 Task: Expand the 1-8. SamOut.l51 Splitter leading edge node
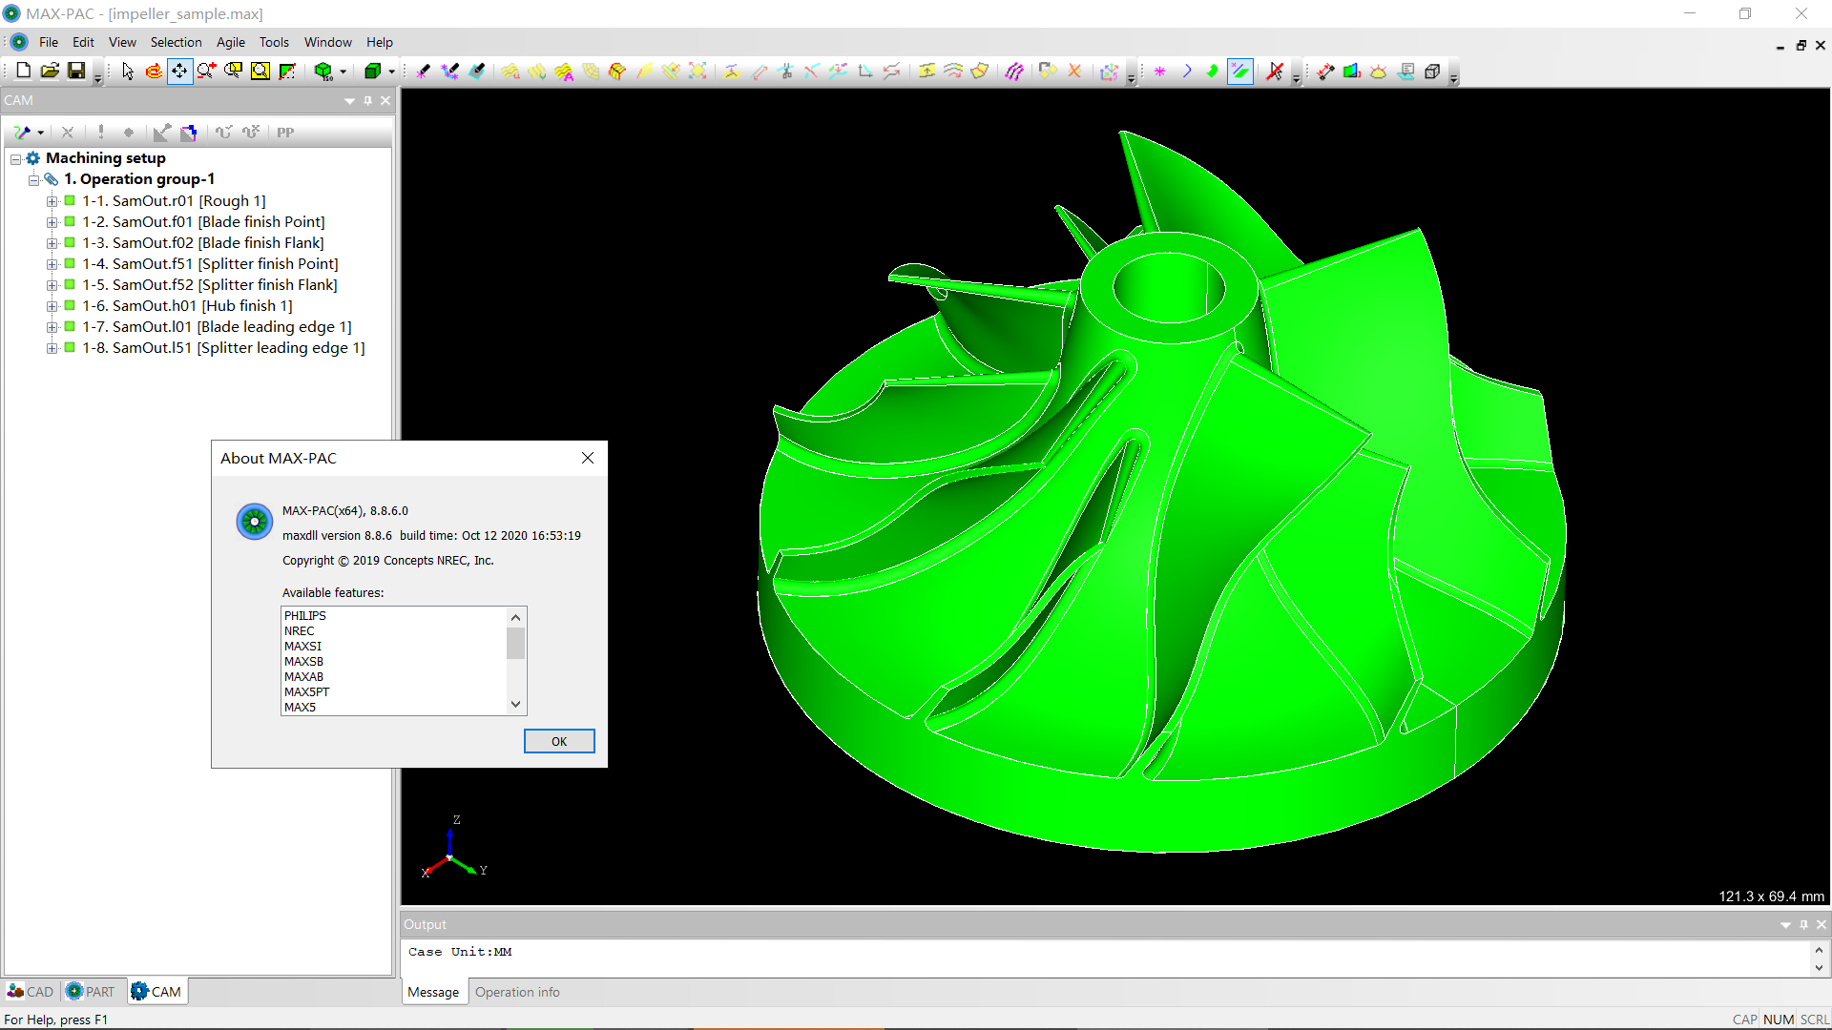click(52, 348)
